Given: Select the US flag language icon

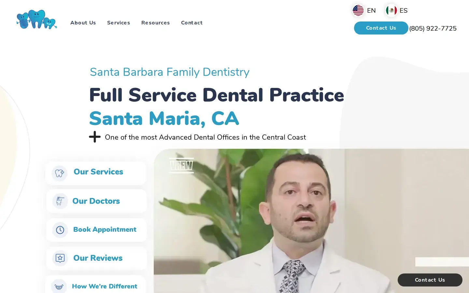Looking at the screenshot, I should point(358,10).
